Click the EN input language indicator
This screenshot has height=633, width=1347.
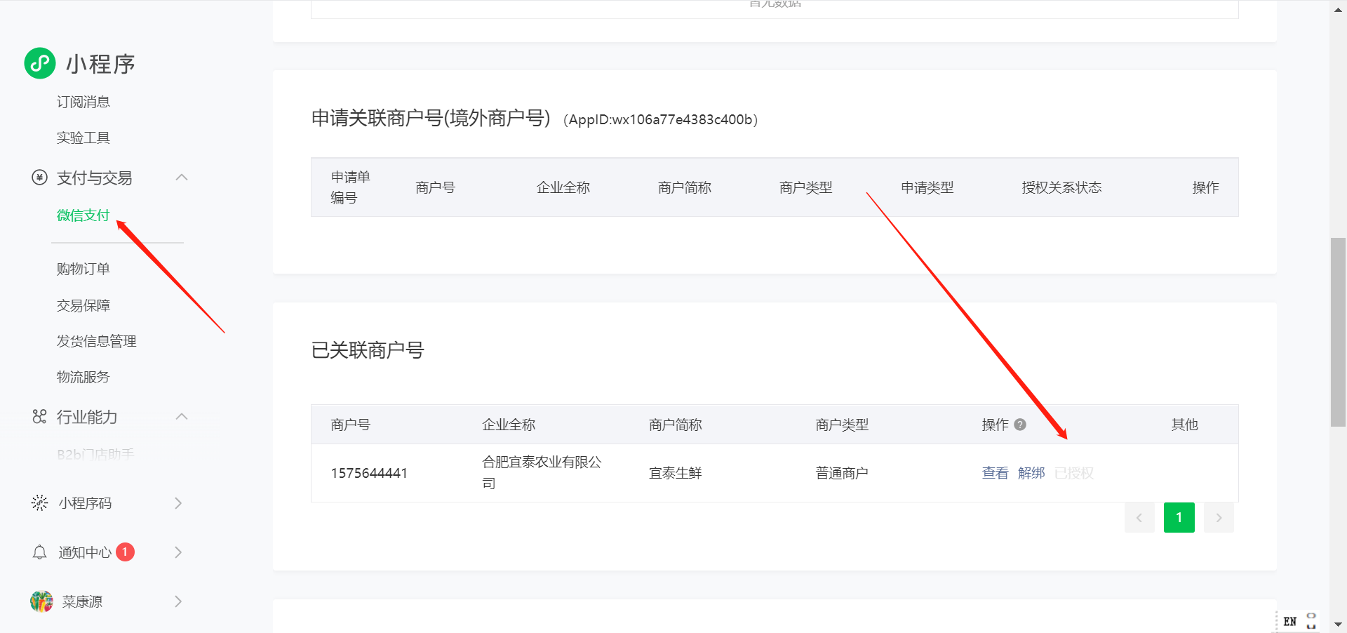click(x=1289, y=622)
